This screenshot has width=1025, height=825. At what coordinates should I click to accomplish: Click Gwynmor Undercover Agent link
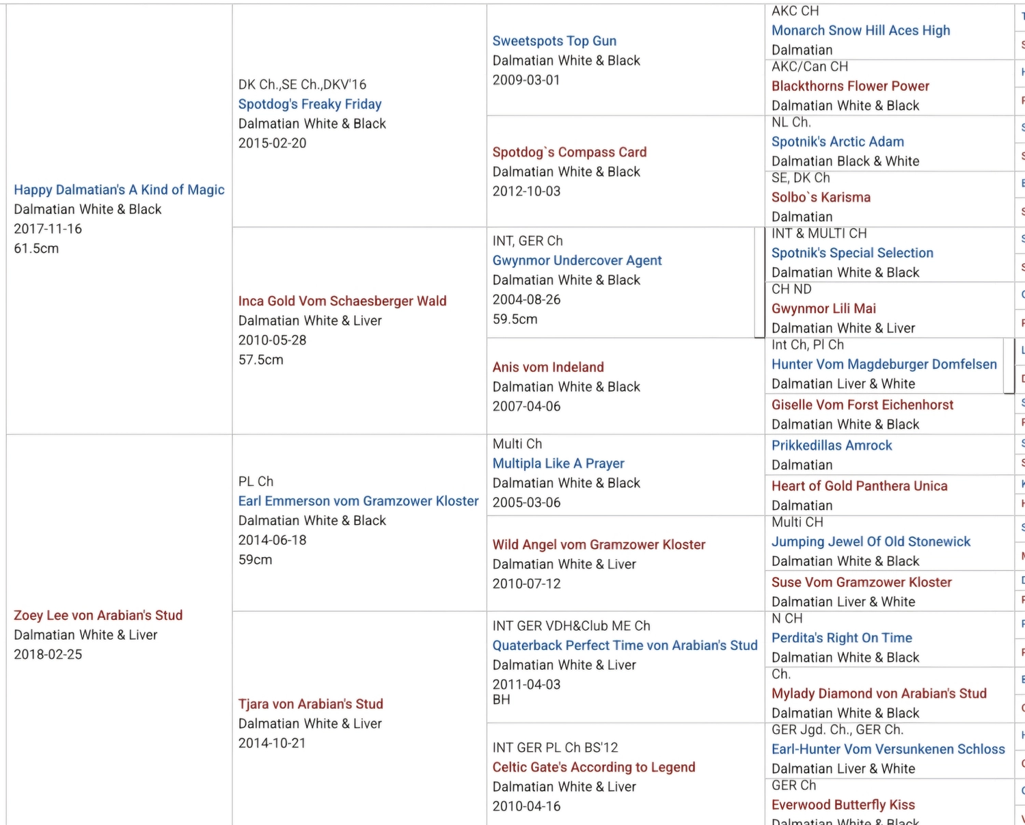(x=577, y=260)
